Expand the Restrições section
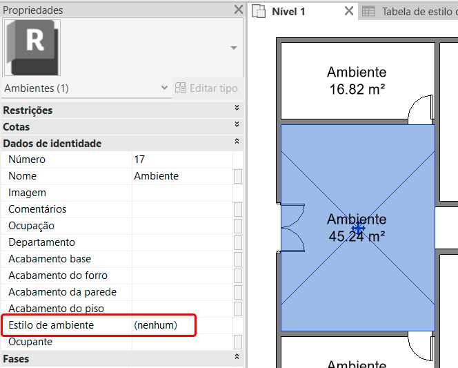 click(x=237, y=110)
